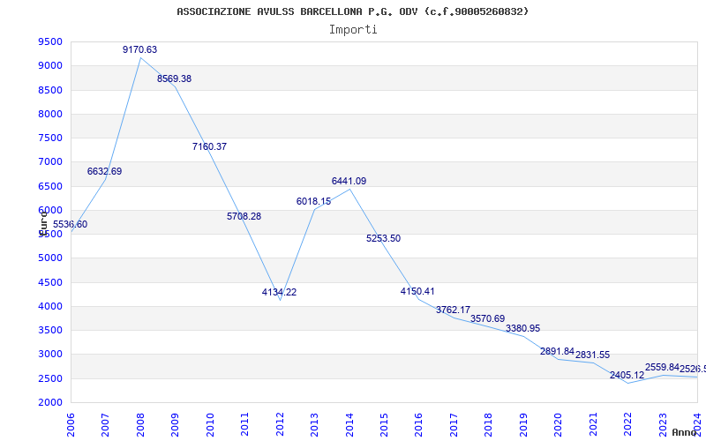The height and width of the screenshot is (441, 706).
Task: Click the 6018.15 data label
Action: pyautogui.click(x=314, y=202)
